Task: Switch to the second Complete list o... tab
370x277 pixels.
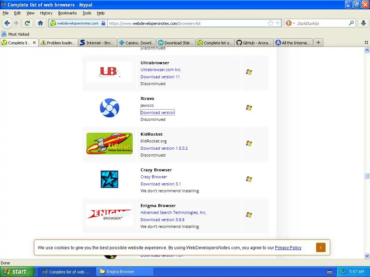Action: 215,43
